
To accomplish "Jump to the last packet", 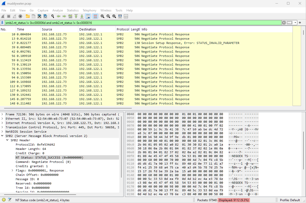I will pos(82,16).
